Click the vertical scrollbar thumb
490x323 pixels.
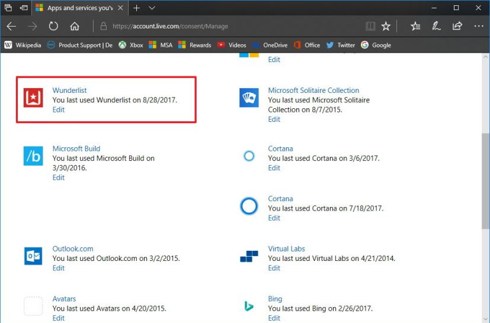(x=485, y=181)
